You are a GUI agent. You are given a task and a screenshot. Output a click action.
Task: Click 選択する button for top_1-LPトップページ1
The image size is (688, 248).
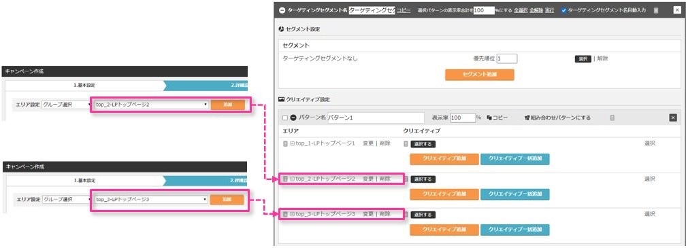click(423, 144)
